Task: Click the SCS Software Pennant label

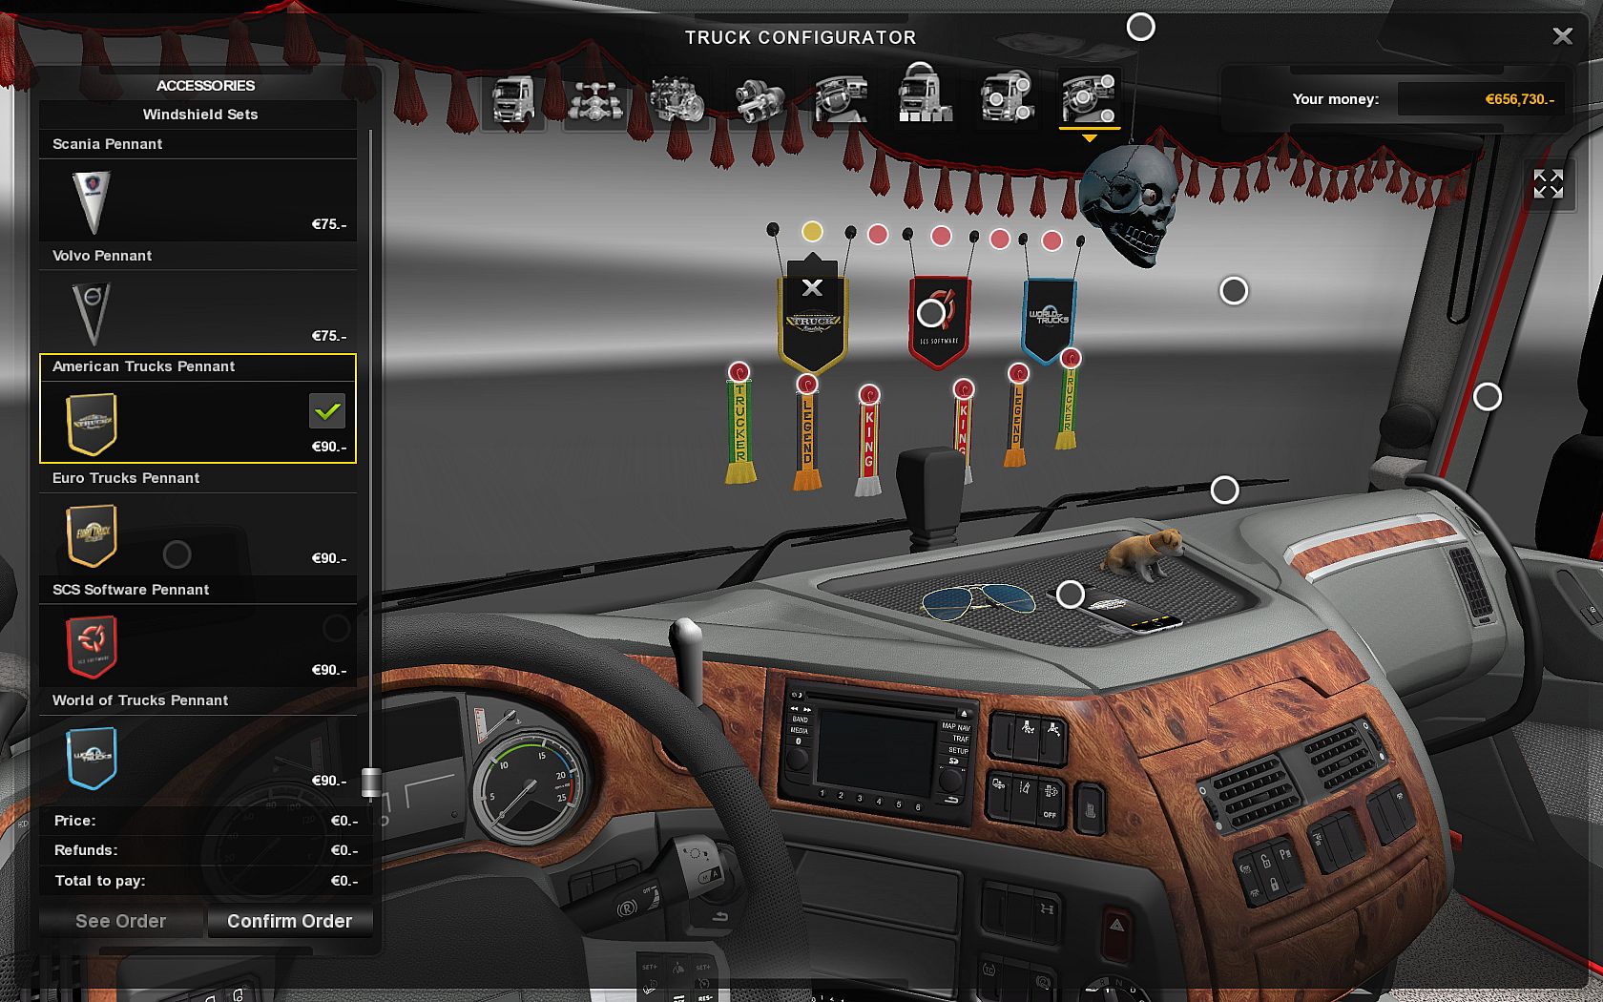Action: coord(131,590)
